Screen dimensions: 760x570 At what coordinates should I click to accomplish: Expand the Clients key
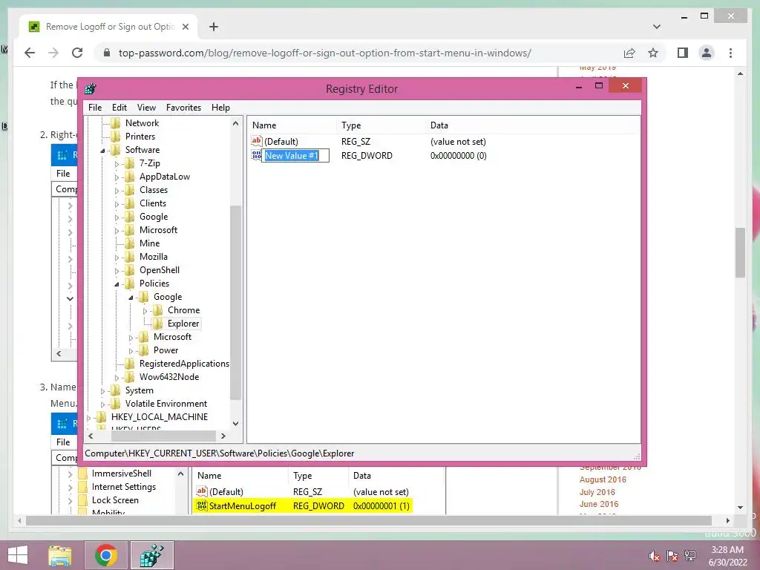(x=117, y=204)
